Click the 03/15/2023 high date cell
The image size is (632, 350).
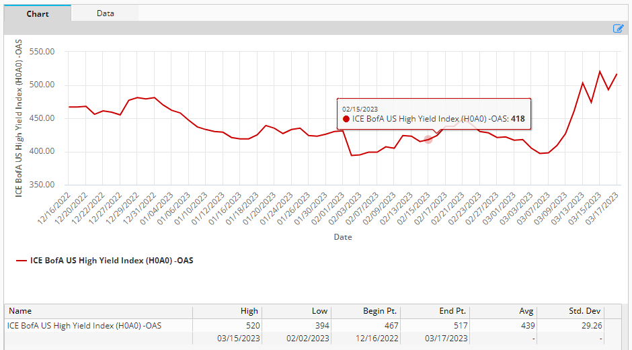[227, 339]
